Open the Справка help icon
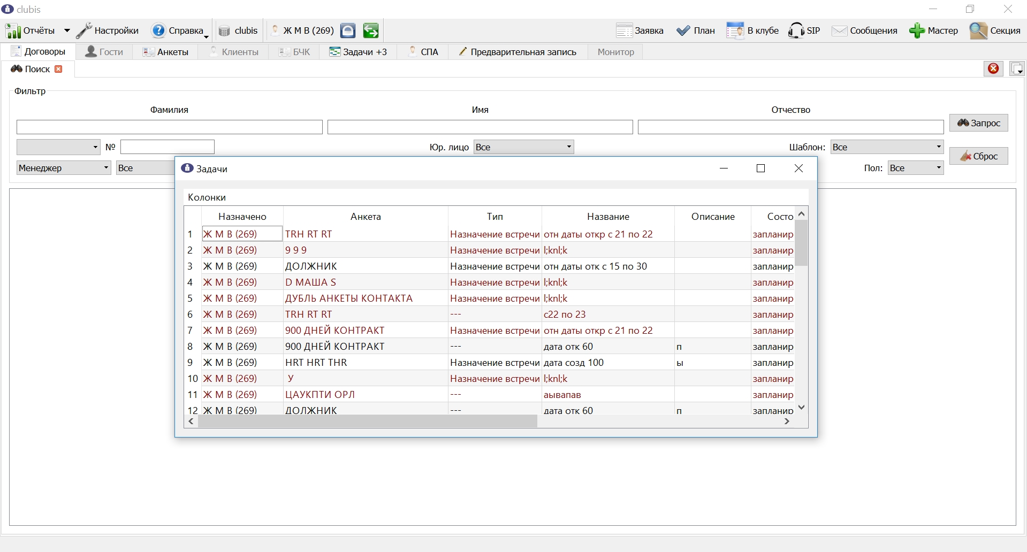The height and width of the screenshot is (552, 1027). click(x=158, y=30)
